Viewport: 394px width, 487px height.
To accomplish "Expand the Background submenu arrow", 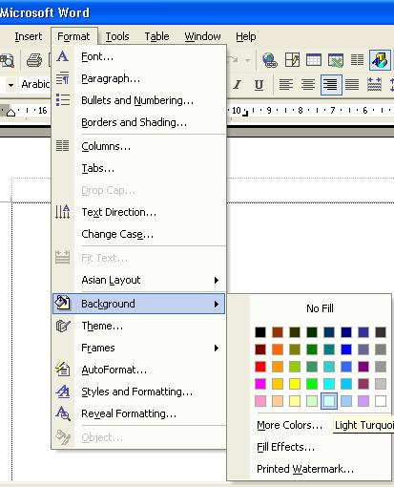I will coord(217,304).
